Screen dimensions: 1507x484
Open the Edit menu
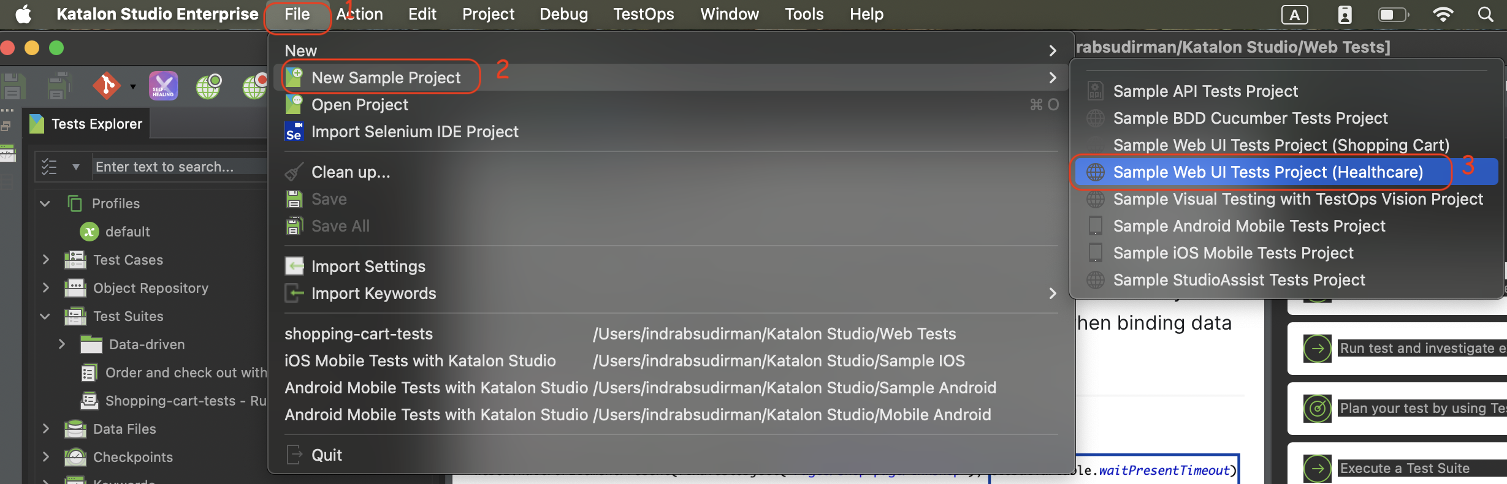coord(422,14)
